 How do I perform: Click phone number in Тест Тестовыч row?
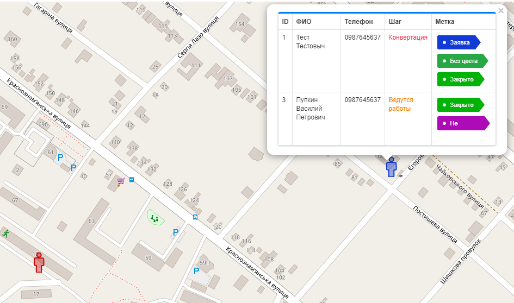pos(363,37)
